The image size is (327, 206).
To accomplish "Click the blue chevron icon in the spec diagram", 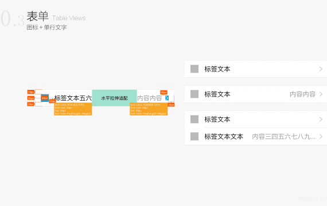I will click(167, 98).
